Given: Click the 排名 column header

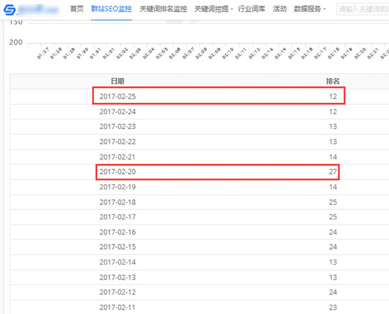Looking at the screenshot, I should (333, 81).
